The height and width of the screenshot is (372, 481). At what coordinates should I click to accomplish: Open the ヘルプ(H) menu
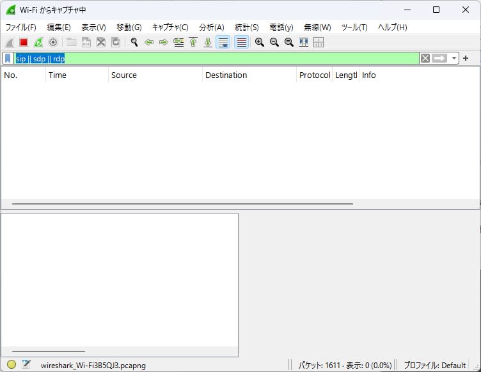point(392,27)
